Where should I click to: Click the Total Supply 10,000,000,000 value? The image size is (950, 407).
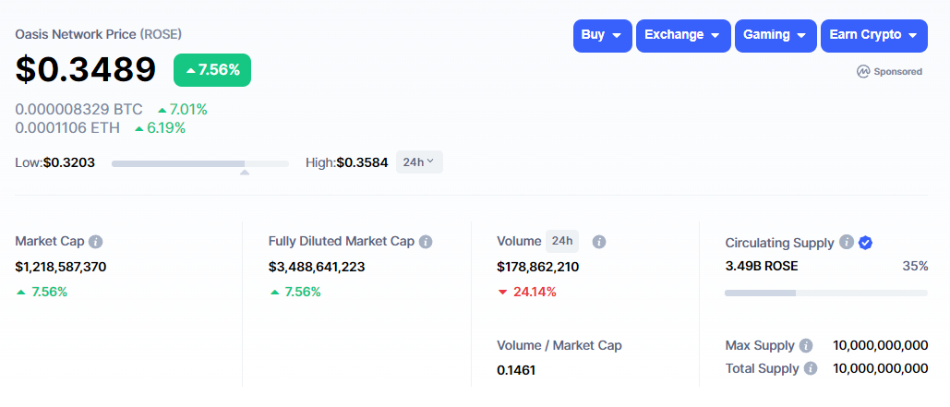pyautogui.click(x=881, y=368)
